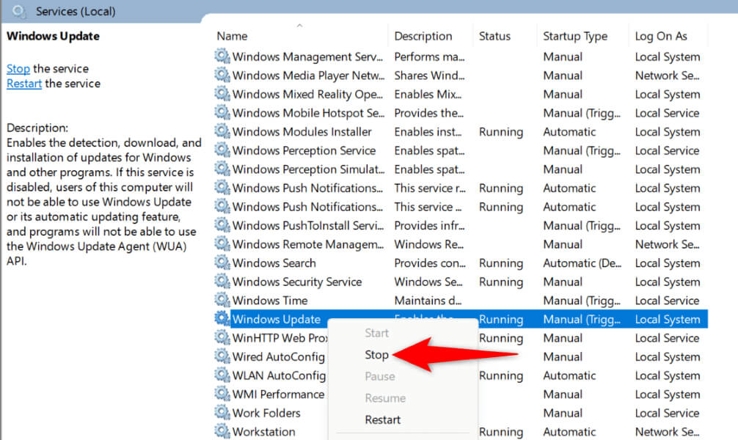Click the Description column header

point(423,36)
